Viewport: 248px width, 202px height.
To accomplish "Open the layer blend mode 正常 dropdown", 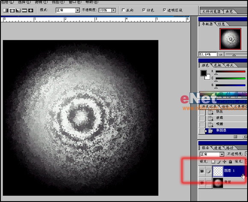I will 222,154.
